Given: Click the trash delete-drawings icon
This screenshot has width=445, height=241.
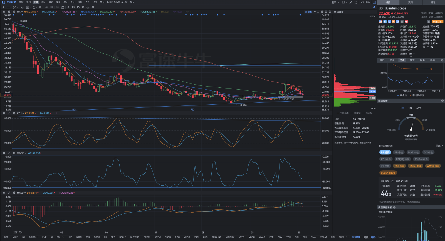Looking at the screenshot, I should pos(83,7).
